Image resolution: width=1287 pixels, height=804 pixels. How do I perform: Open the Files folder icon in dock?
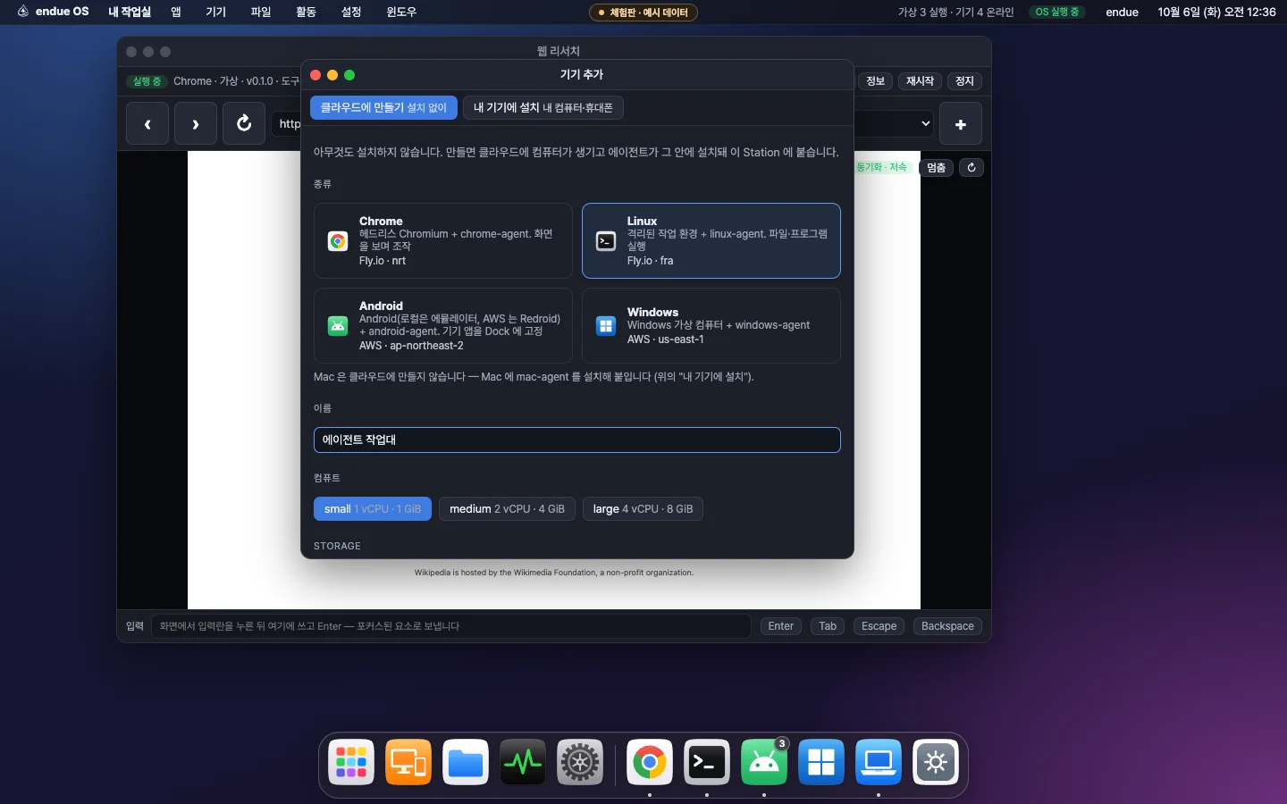click(466, 762)
